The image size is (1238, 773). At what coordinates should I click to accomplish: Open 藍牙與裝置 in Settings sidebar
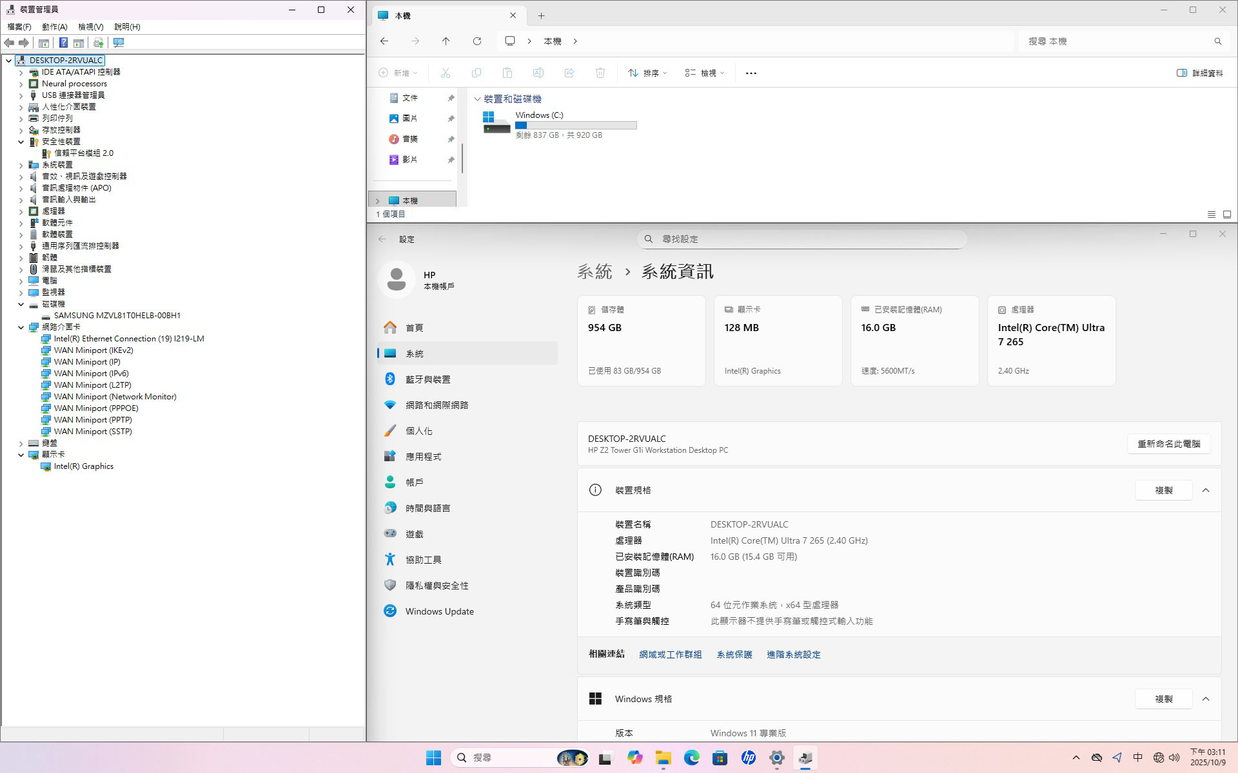[x=427, y=379]
